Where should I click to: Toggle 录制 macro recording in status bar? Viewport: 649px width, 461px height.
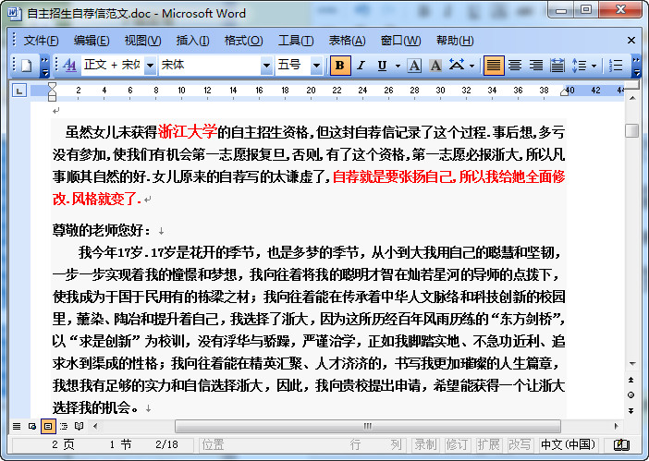click(426, 445)
